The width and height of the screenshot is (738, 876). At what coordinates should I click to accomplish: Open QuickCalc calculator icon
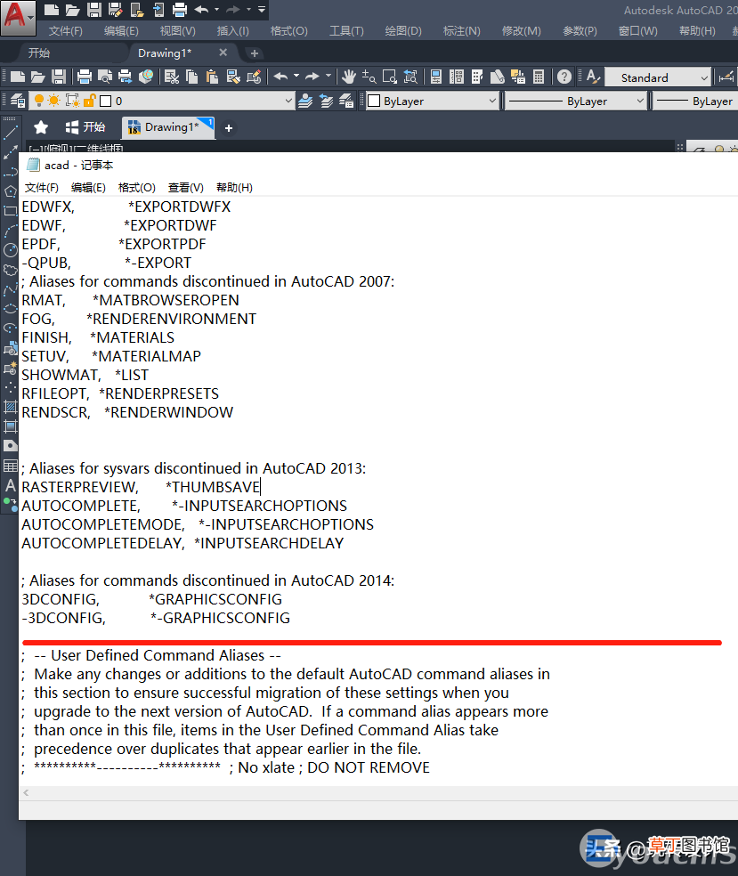click(539, 77)
